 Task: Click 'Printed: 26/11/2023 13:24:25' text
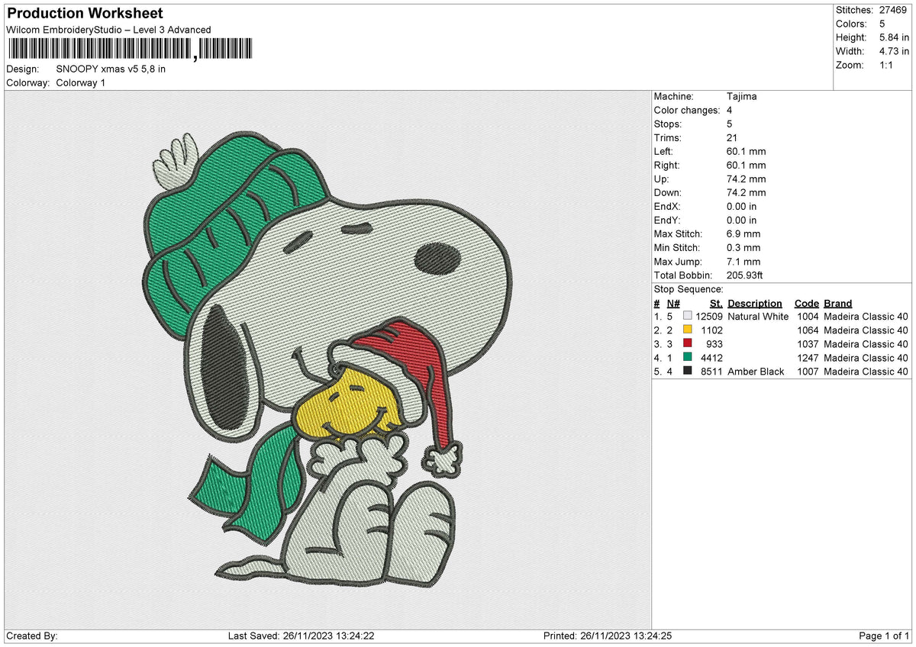coord(607,636)
